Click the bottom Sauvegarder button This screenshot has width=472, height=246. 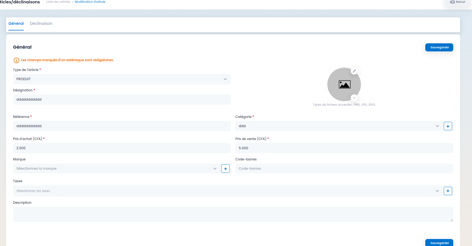(x=439, y=243)
